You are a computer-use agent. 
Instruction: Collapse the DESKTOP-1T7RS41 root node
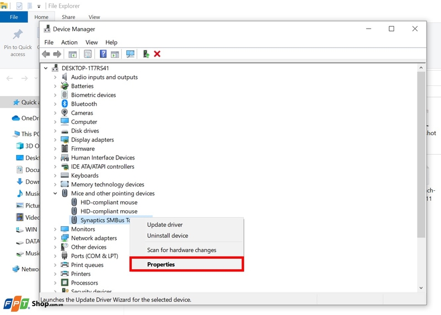click(x=46, y=68)
